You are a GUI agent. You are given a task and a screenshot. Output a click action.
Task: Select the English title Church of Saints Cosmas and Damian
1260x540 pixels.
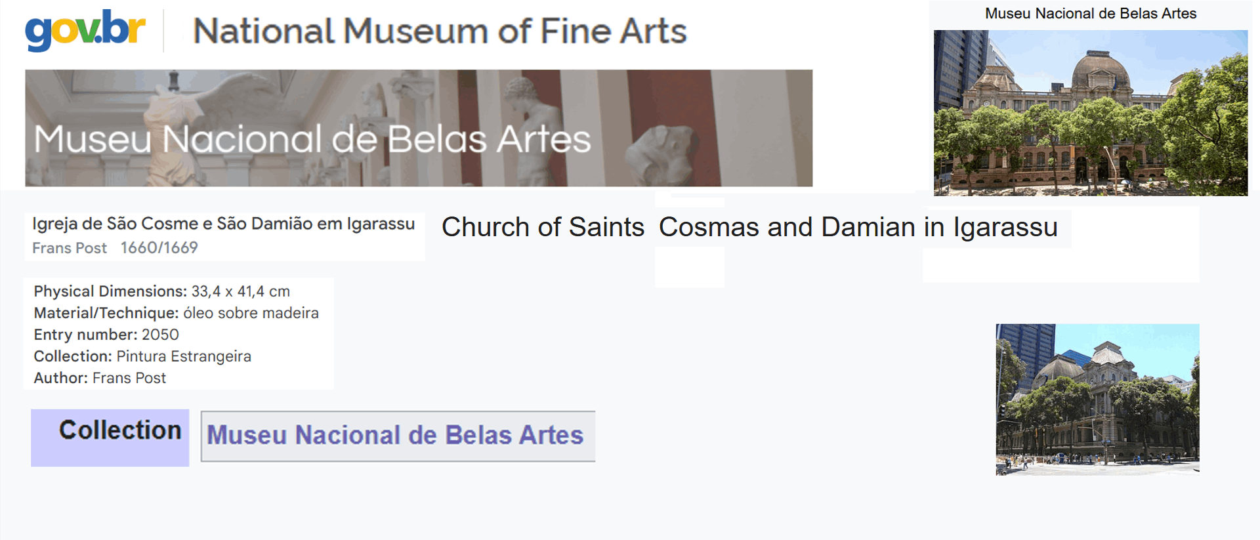click(749, 227)
